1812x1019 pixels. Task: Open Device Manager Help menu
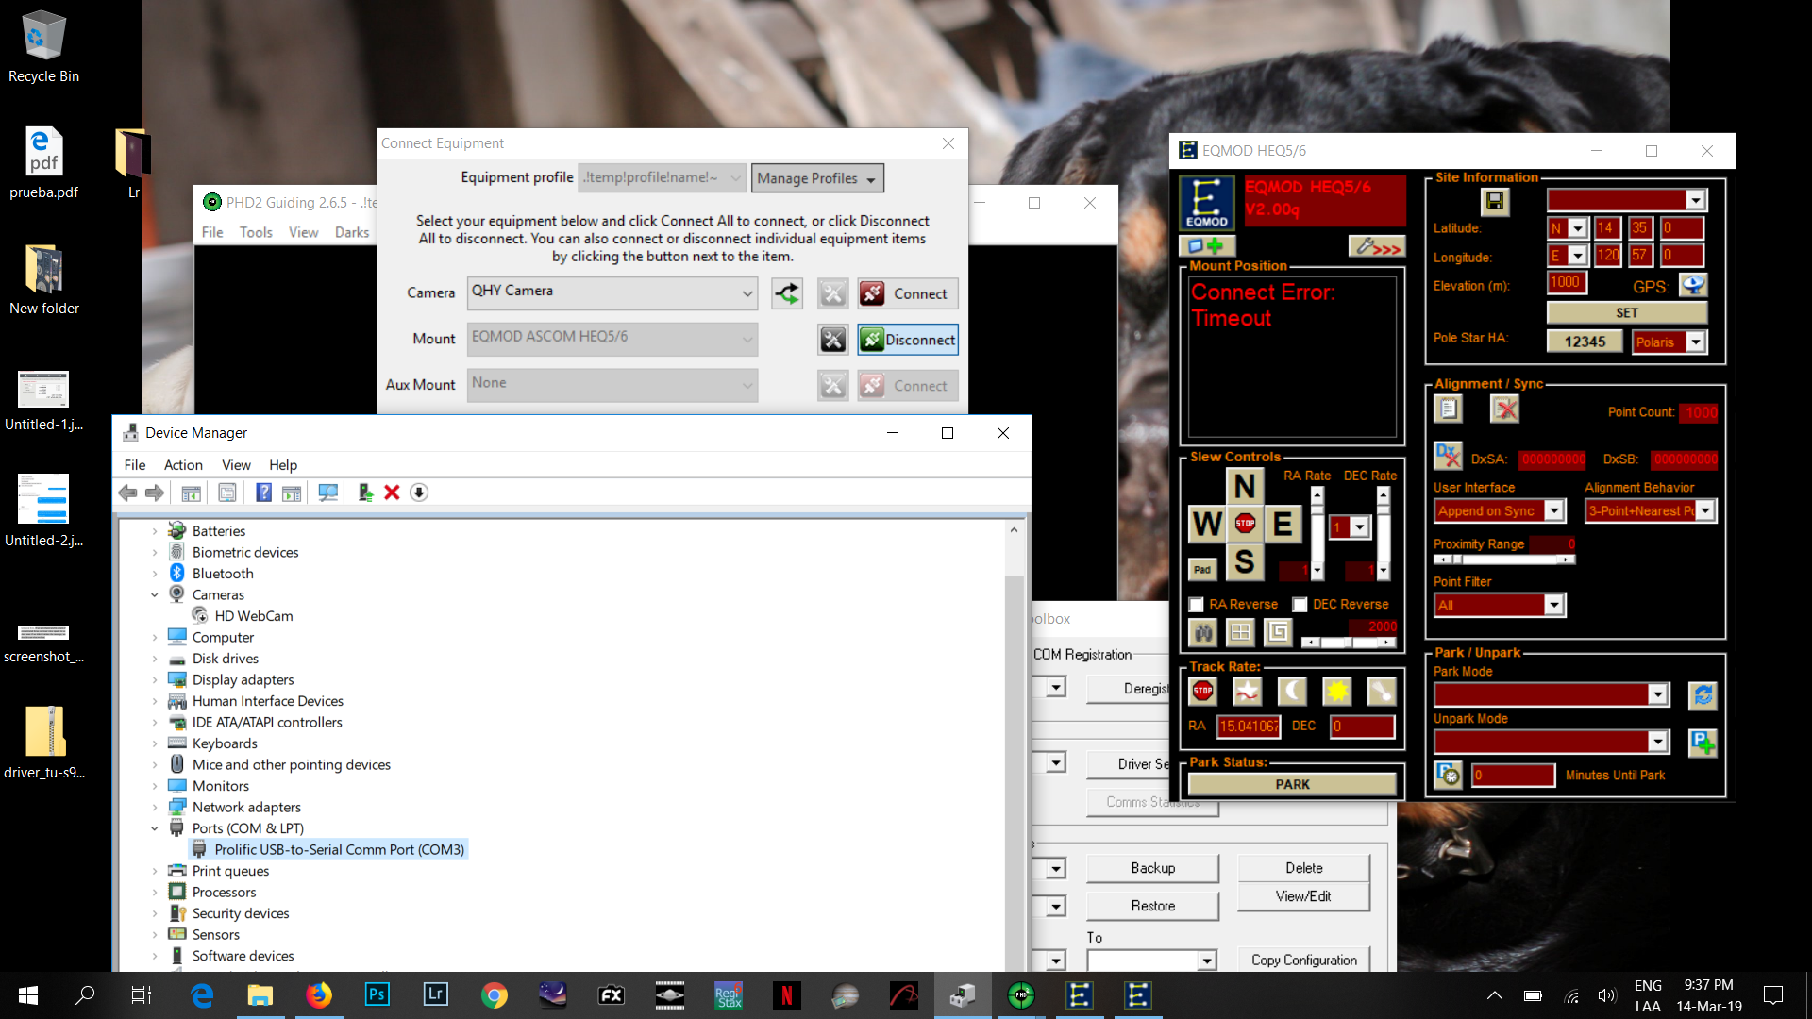coord(283,465)
